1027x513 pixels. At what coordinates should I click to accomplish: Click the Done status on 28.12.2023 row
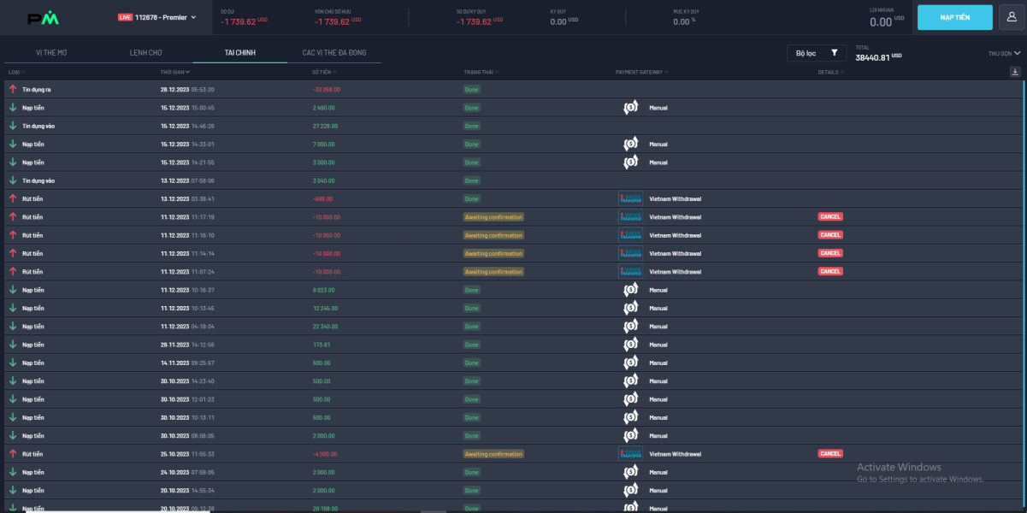[472, 89]
